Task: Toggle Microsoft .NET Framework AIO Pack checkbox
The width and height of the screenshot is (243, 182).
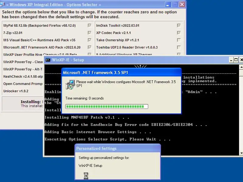Action: [x=90, y=47]
